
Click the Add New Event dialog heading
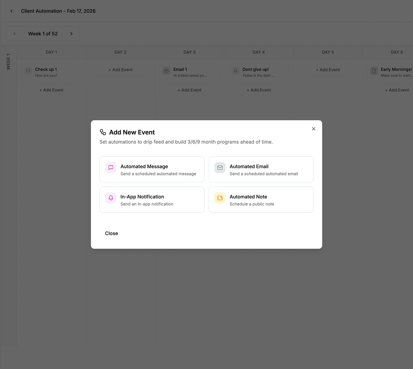click(x=132, y=132)
